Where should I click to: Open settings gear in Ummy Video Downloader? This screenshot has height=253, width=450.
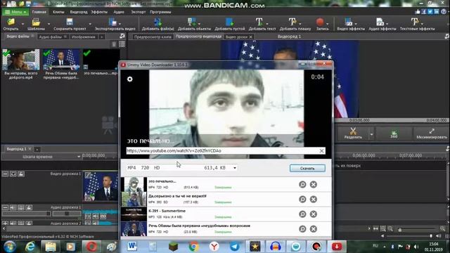(129, 79)
